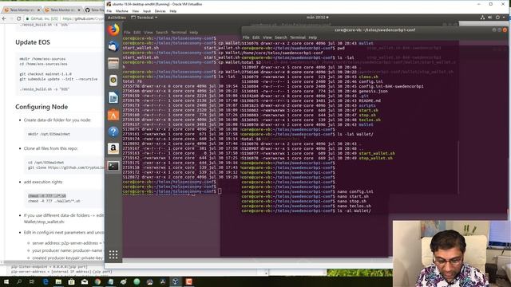The image size is (511, 287).
Task: Open the Amazon launcher in the dock
Action: [113, 149]
